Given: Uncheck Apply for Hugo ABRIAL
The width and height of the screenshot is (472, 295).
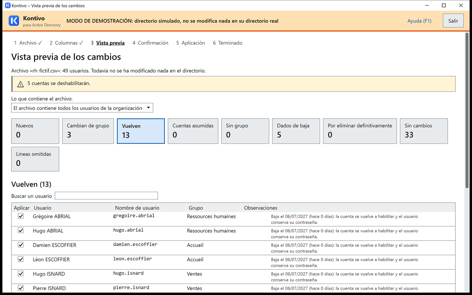Looking at the screenshot, I should (21, 230).
